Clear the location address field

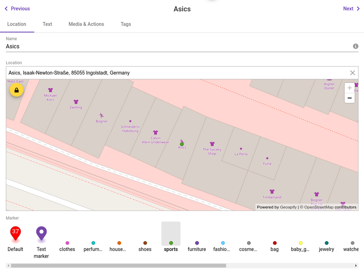click(352, 73)
